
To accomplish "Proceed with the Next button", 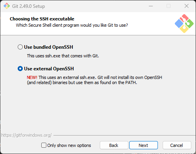I will tap(143, 145).
